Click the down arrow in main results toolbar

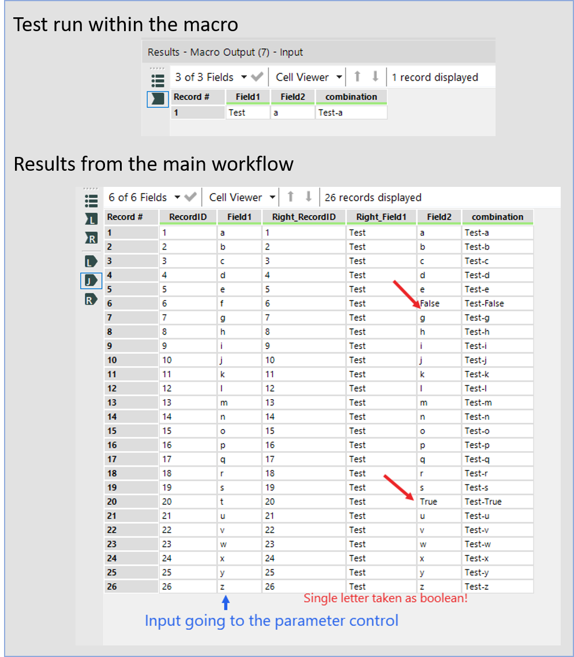[x=309, y=197]
